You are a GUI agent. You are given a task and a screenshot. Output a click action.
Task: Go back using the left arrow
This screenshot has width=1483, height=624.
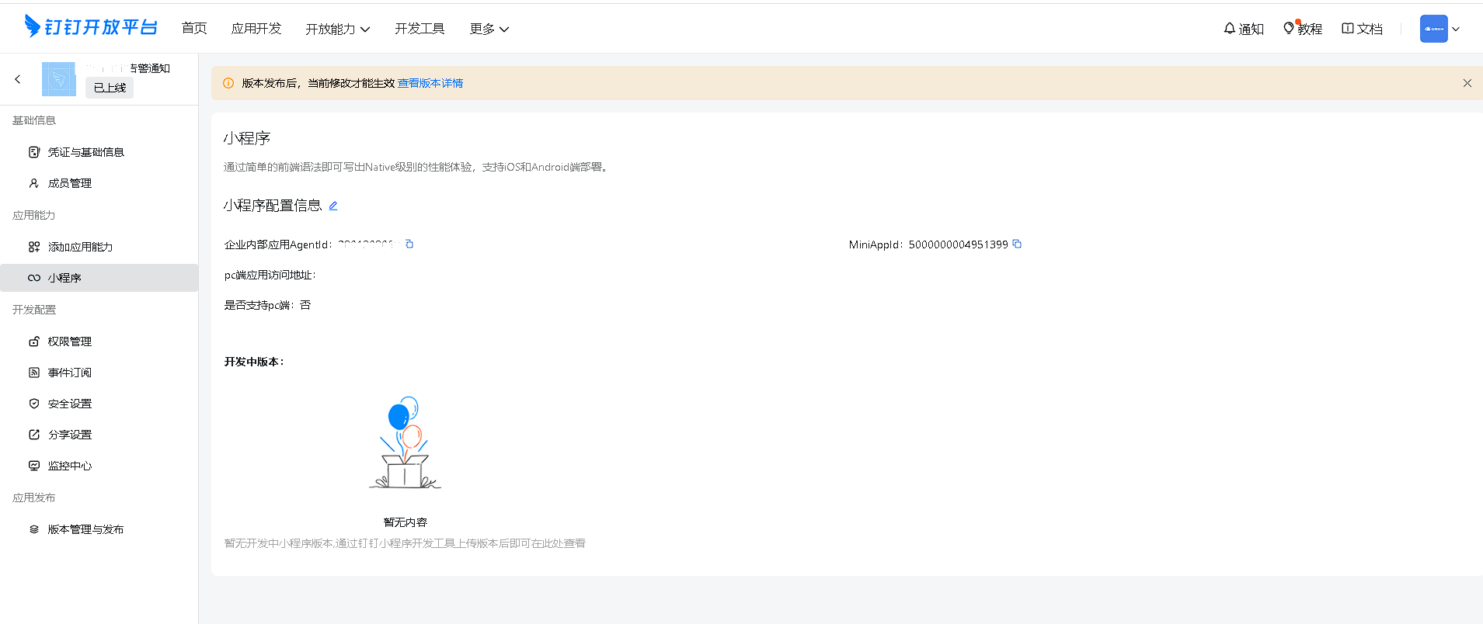click(x=18, y=79)
